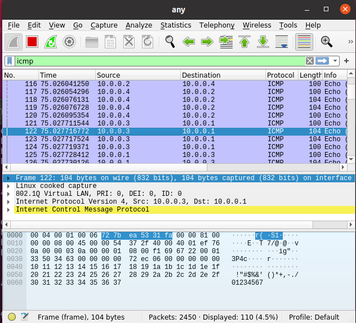Viewport: 356px width, 323px height.
Task: Restart the current capture
Action: coord(50,42)
